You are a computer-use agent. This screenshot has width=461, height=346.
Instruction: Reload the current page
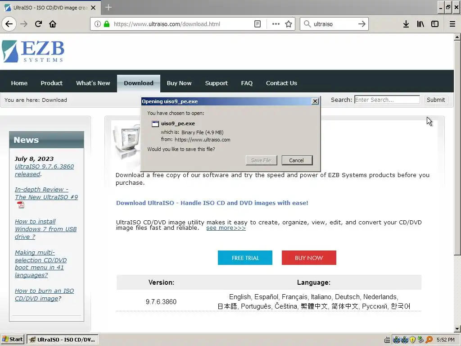(x=38, y=24)
